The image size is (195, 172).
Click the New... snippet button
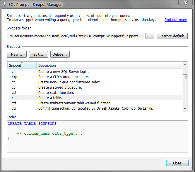[x=17, y=54]
